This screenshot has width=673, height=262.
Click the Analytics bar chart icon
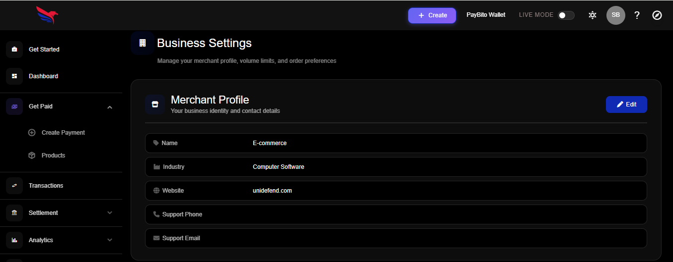tap(14, 240)
